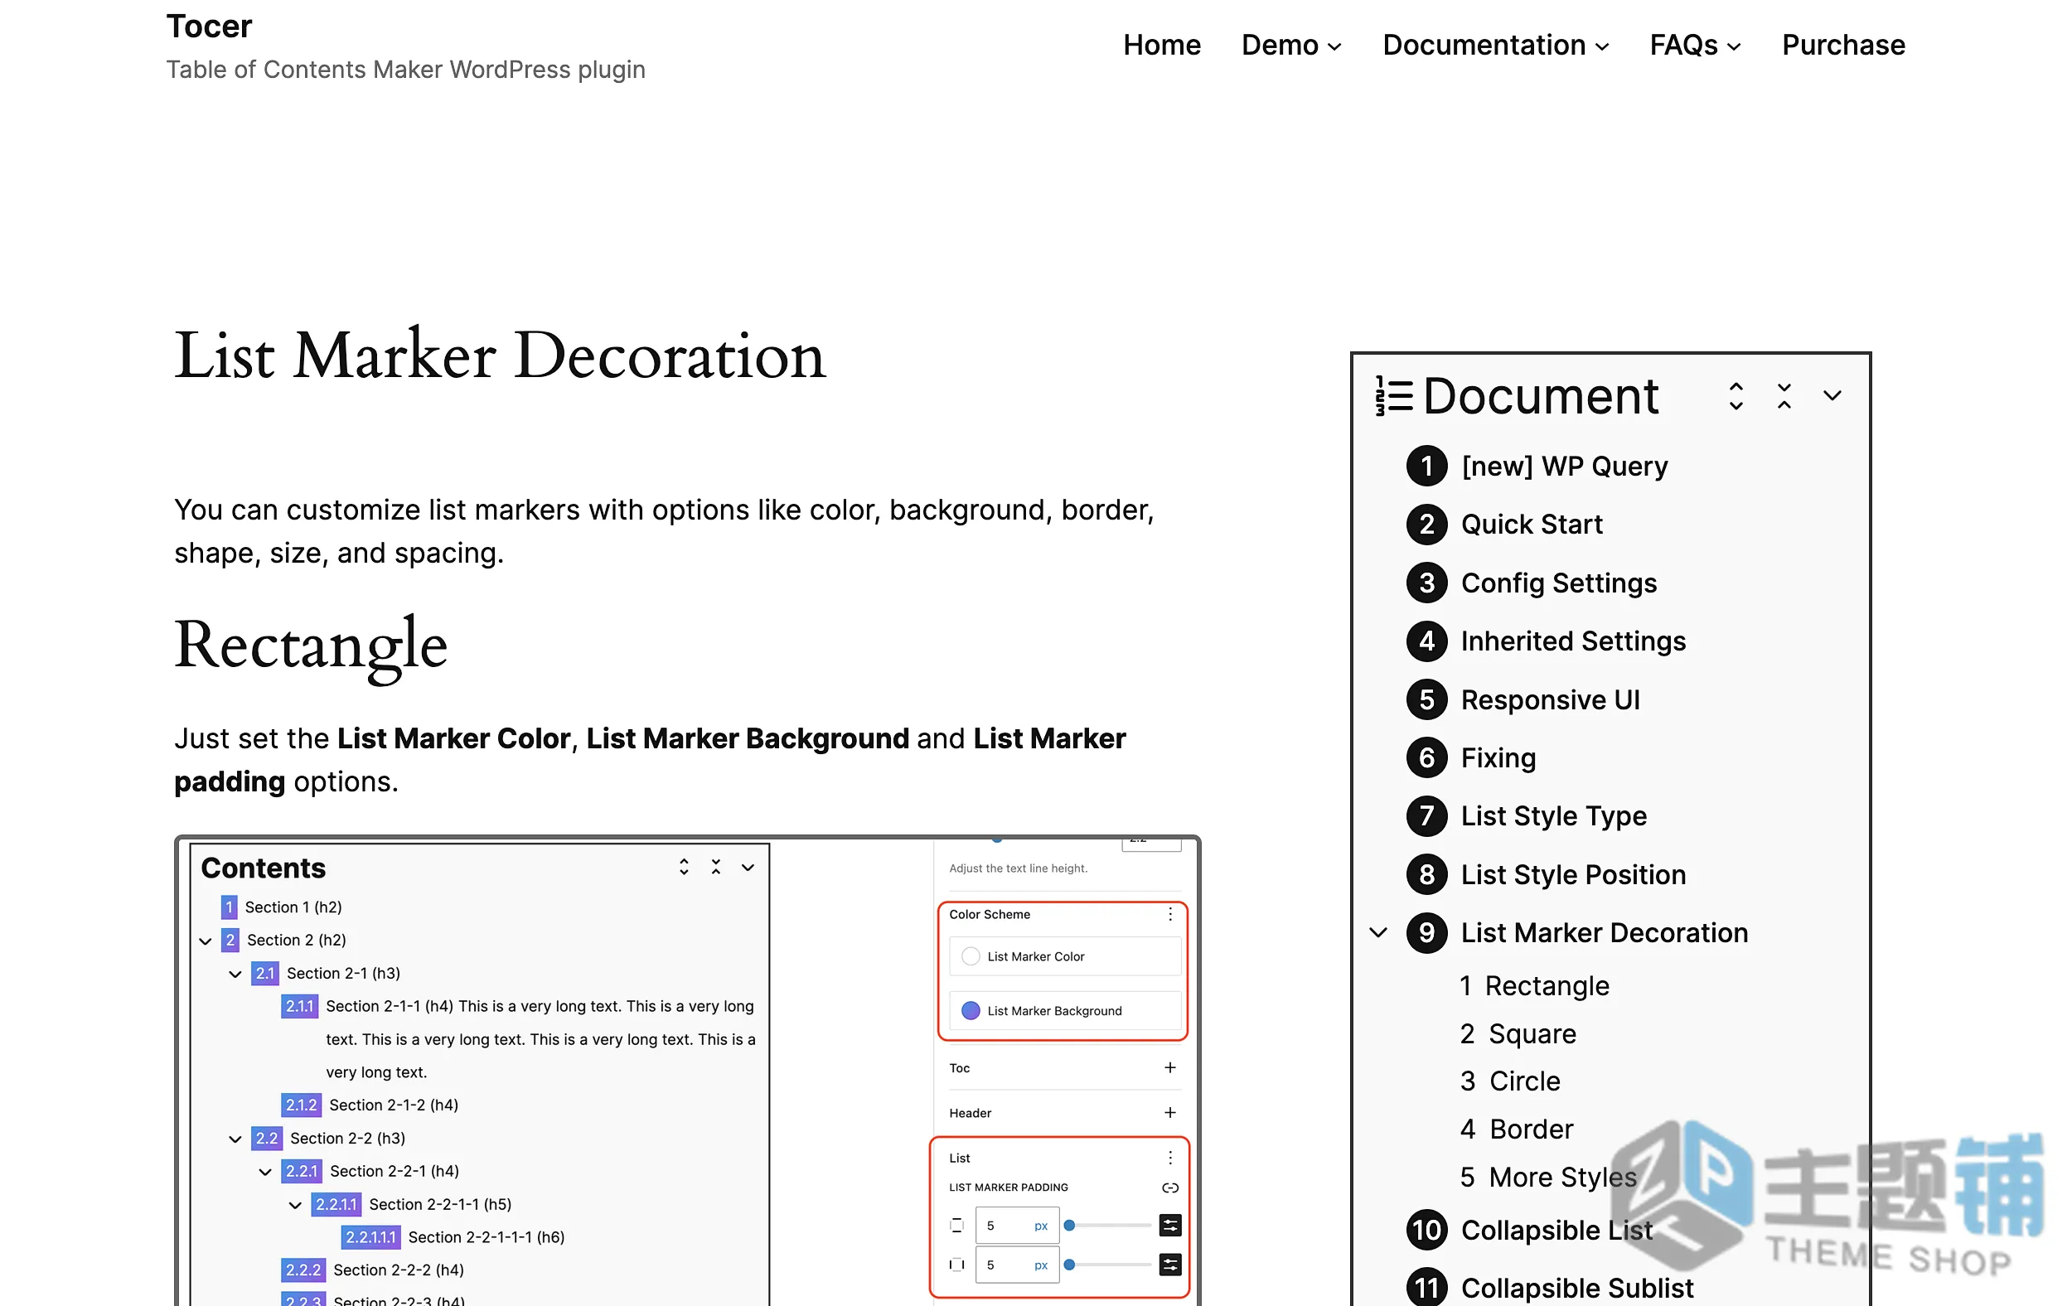
Task: Open the Purchase page
Action: [x=1843, y=45]
